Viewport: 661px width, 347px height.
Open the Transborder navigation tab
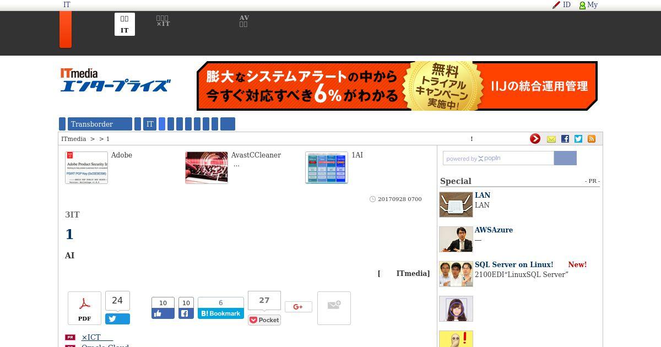point(100,124)
